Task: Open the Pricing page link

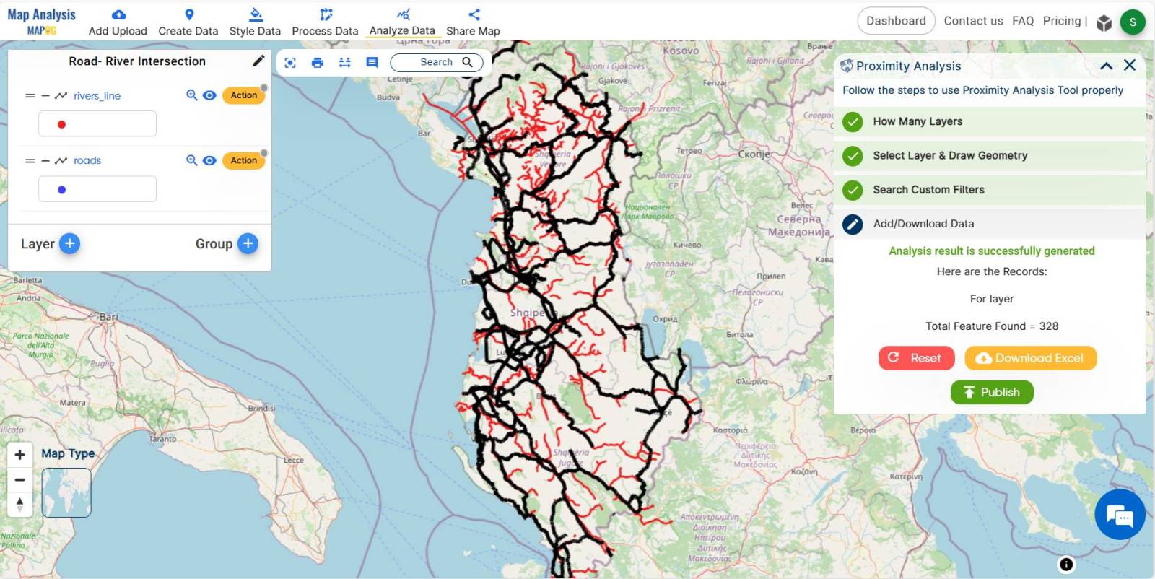Action: pos(1062,21)
